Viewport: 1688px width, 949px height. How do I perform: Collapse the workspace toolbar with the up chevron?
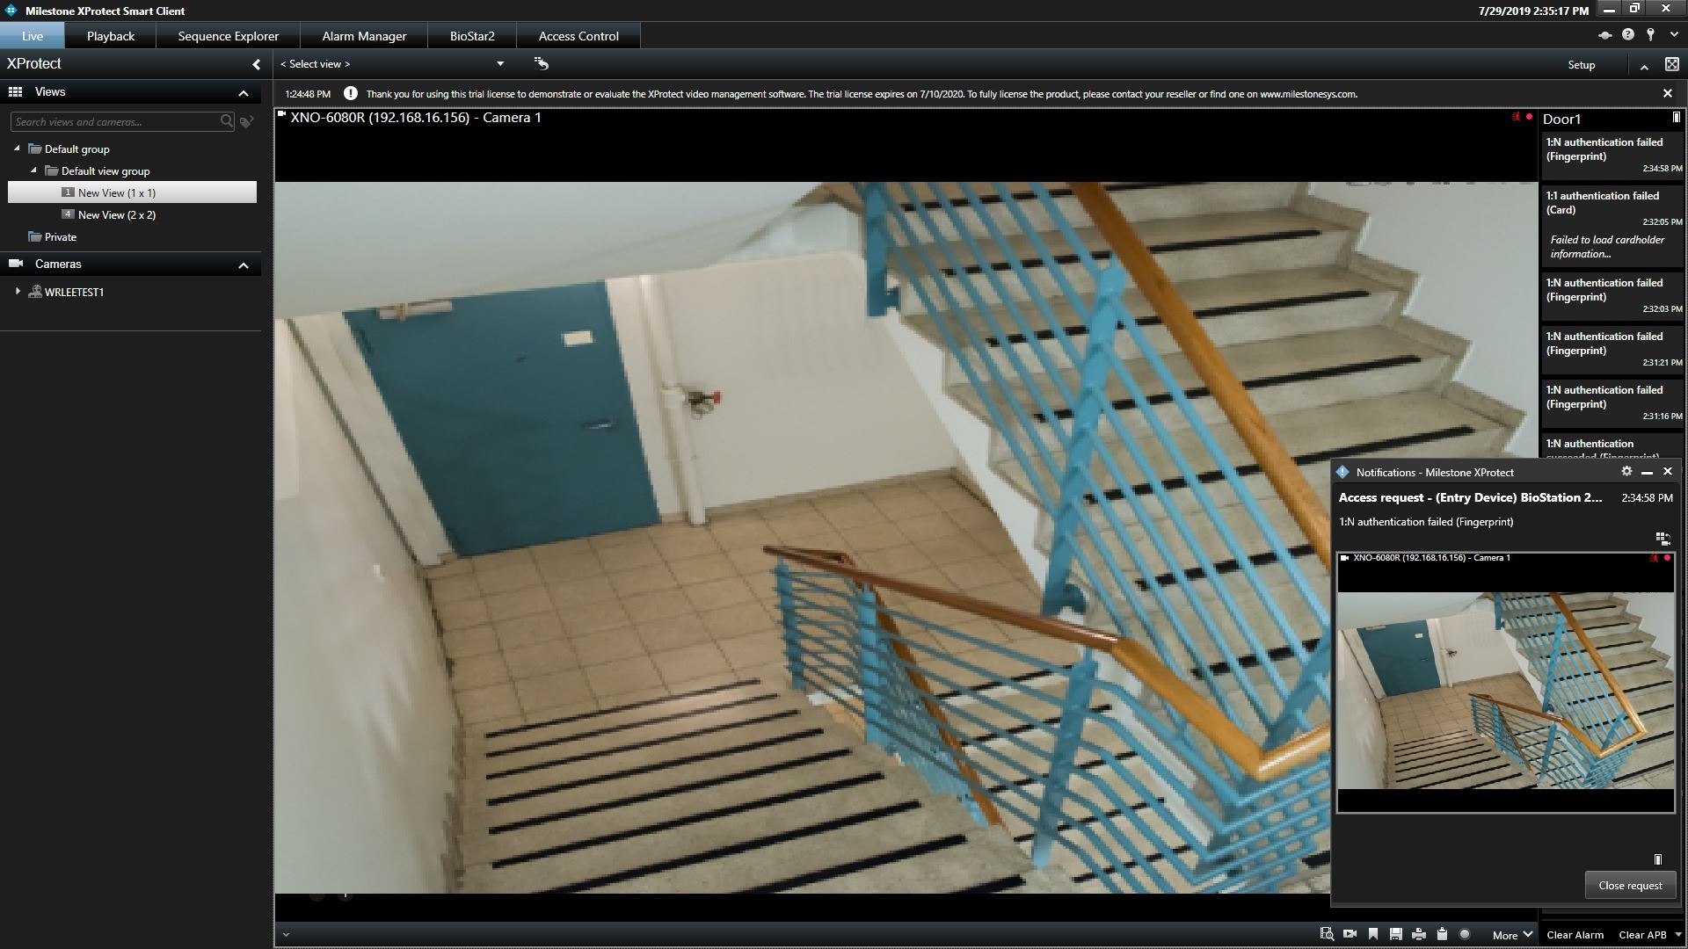click(x=1644, y=66)
